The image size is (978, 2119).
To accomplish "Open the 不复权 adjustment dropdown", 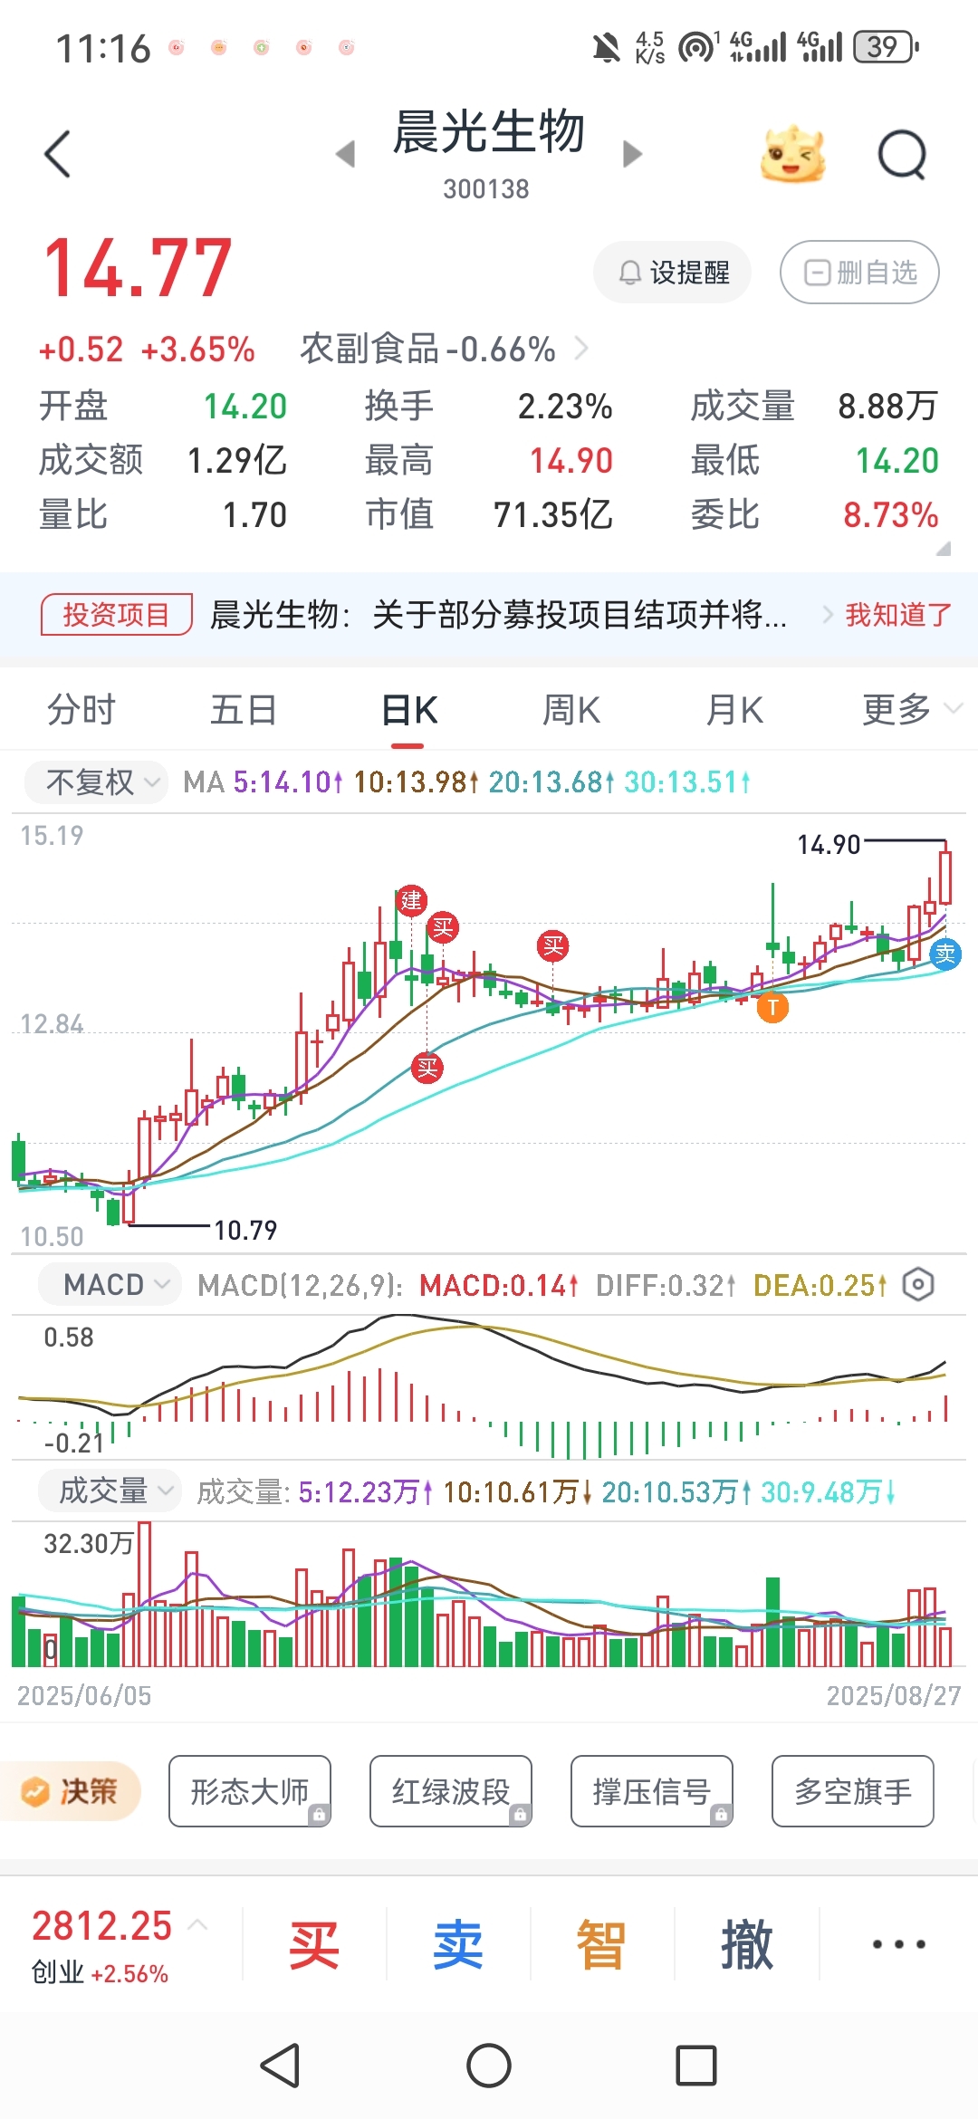I will coord(97,781).
